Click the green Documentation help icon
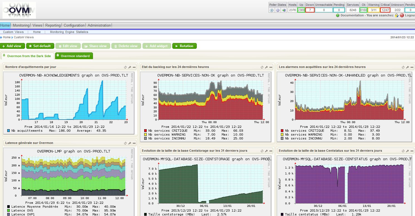Viewport: 415px width, 216px height. [338, 16]
